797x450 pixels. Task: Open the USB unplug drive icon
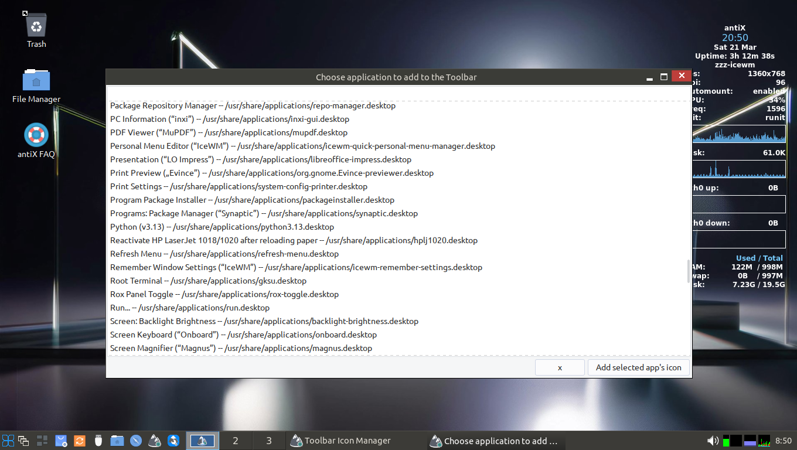tap(98, 441)
